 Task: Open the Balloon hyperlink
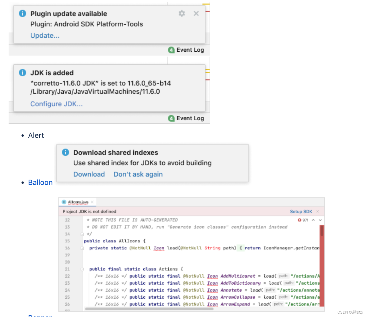40,183
